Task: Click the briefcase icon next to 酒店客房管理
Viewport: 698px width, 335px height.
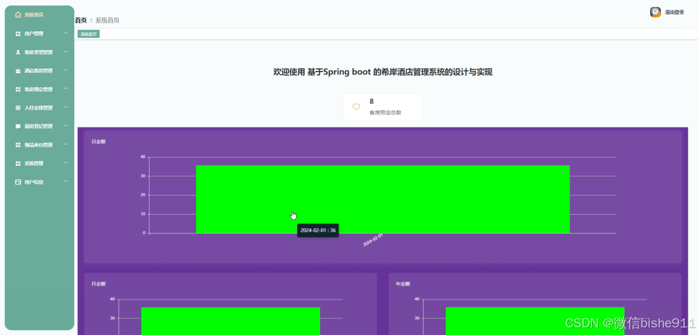Action: click(x=18, y=71)
